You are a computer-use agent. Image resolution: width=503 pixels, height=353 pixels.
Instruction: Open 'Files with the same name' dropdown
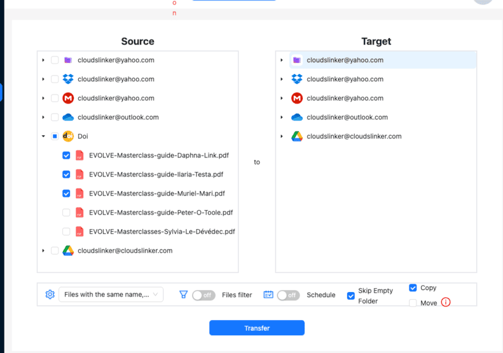(x=111, y=295)
